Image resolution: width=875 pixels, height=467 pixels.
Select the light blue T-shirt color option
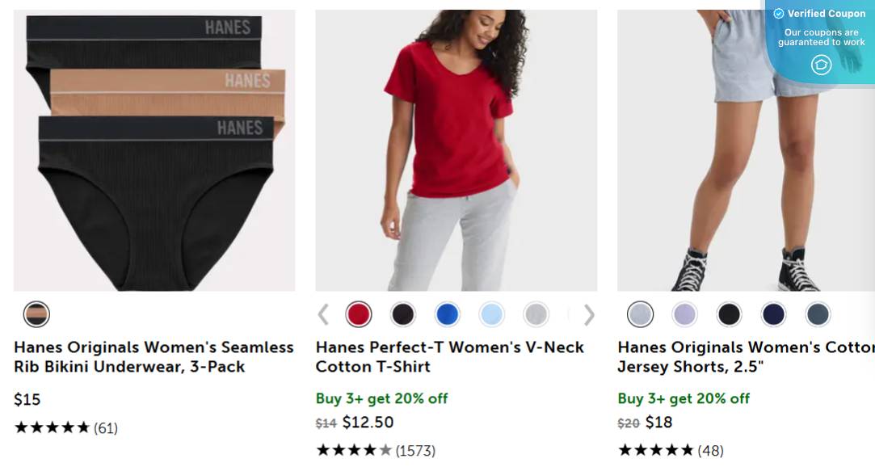click(x=492, y=314)
